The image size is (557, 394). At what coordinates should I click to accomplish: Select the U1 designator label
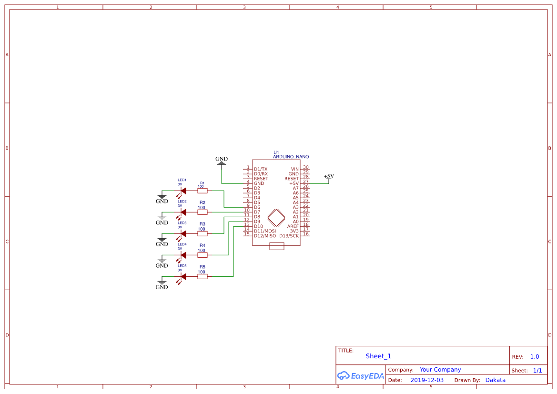[276, 152]
